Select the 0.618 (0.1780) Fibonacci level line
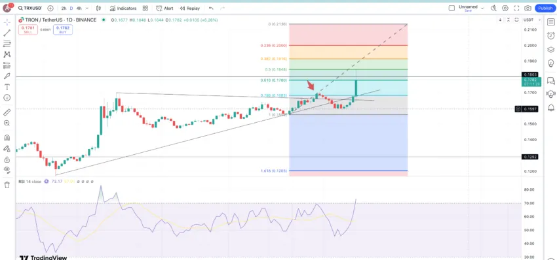The image size is (557, 260). coord(348,80)
